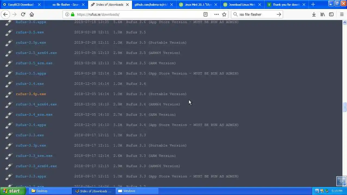
Task: Switch to the EasyBCD Download tab
Action: [22, 5]
